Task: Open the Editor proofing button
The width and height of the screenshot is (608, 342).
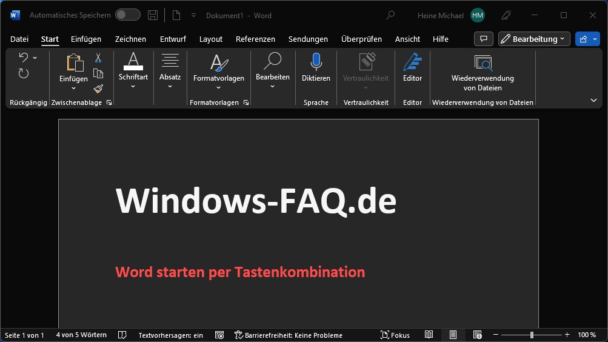Action: point(412,69)
